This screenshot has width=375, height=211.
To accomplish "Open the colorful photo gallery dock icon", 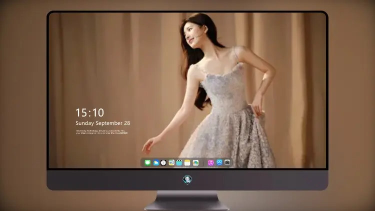I will (x=195, y=162).
